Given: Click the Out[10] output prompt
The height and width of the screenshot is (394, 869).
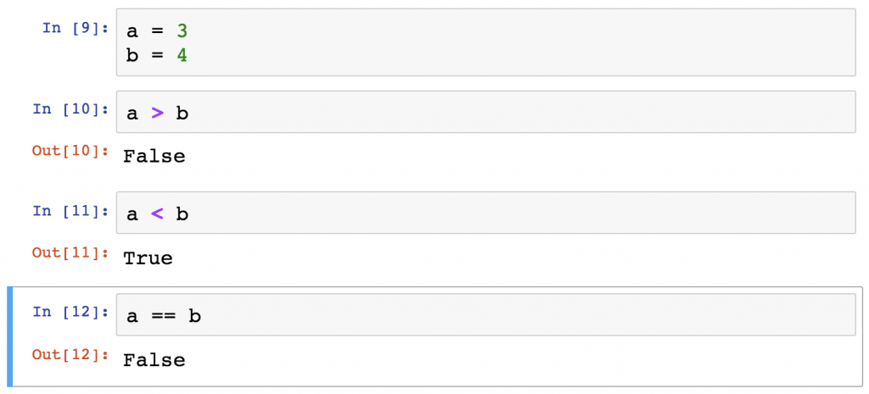Looking at the screenshot, I should tap(70, 151).
